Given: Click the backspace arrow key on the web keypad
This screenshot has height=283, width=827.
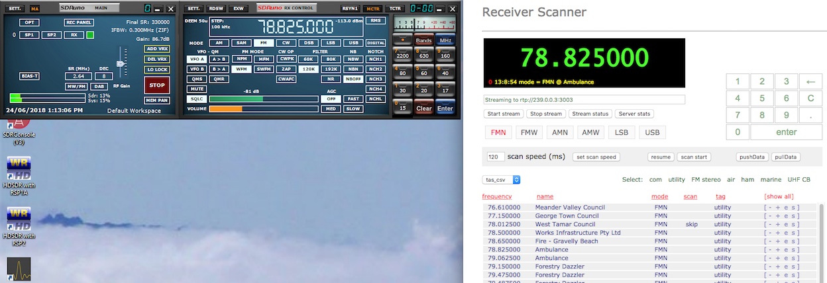Looking at the screenshot, I should click(810, 82).
